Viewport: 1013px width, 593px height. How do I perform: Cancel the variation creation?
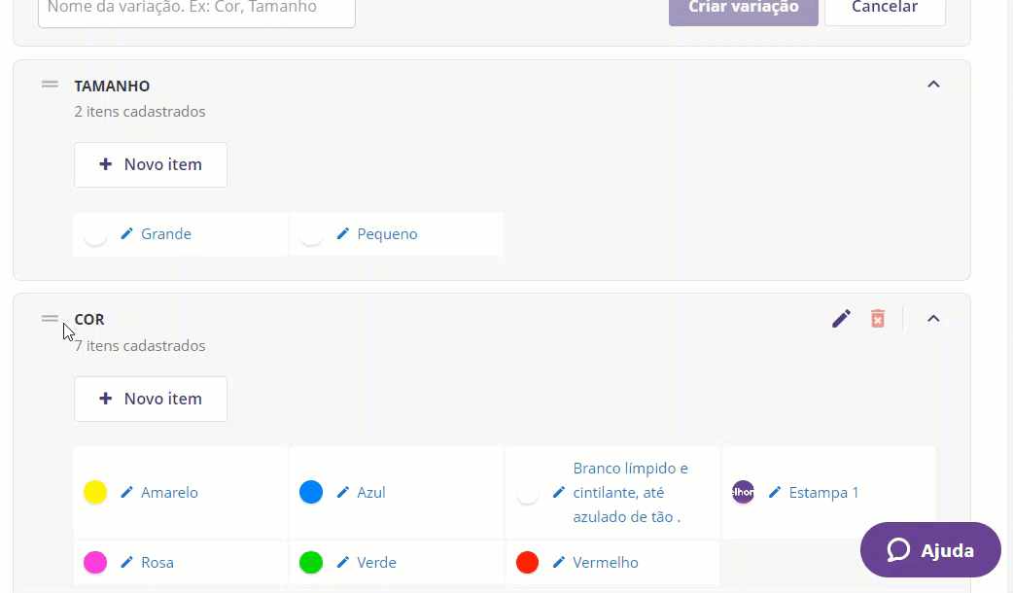(885, 8)
